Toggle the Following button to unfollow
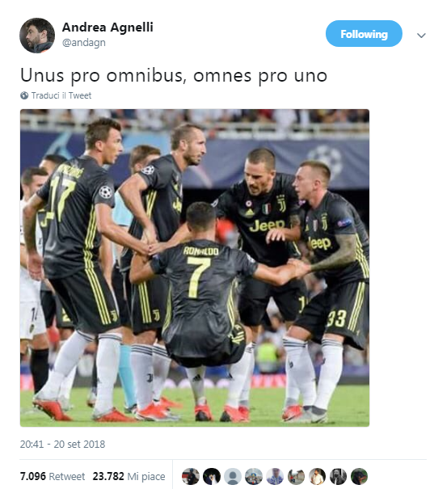 pos(364,34)
